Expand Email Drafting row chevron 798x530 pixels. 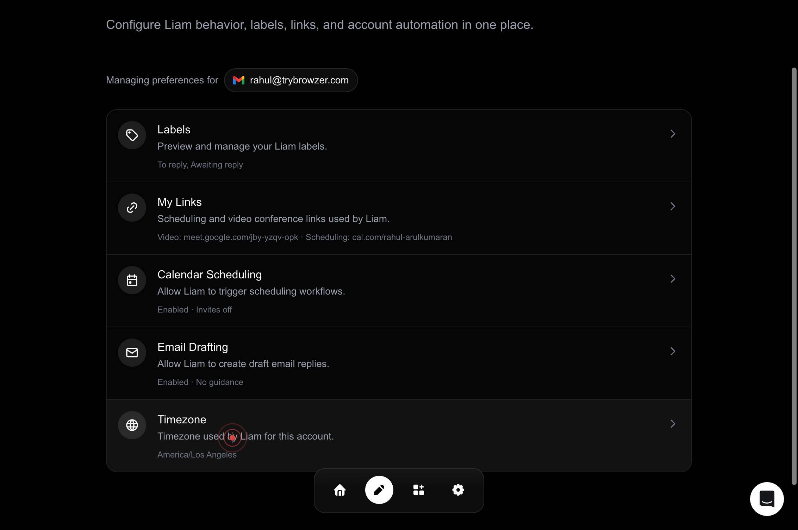[673, 351]
